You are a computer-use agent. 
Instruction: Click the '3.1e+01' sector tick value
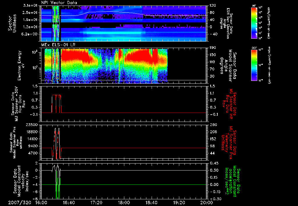click(x=30, y=6)
